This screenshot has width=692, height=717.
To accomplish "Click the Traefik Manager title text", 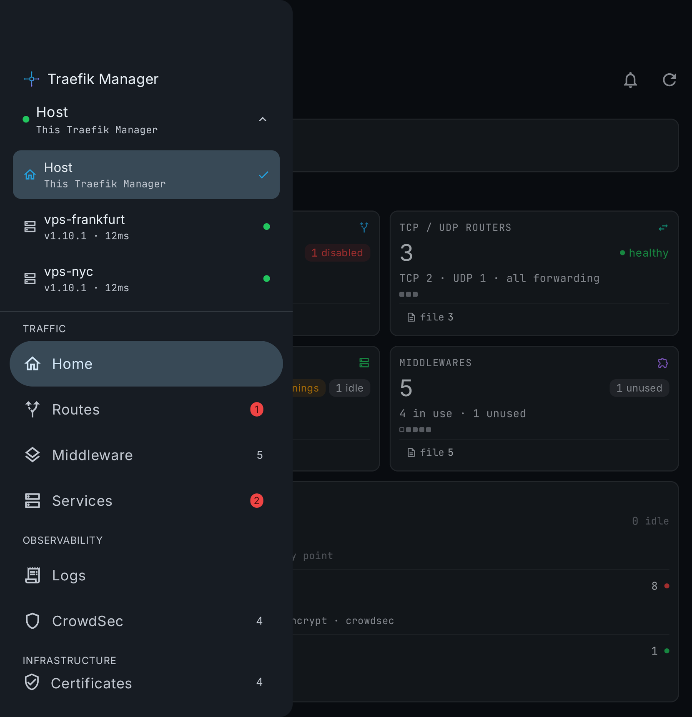I will (103, 79).
